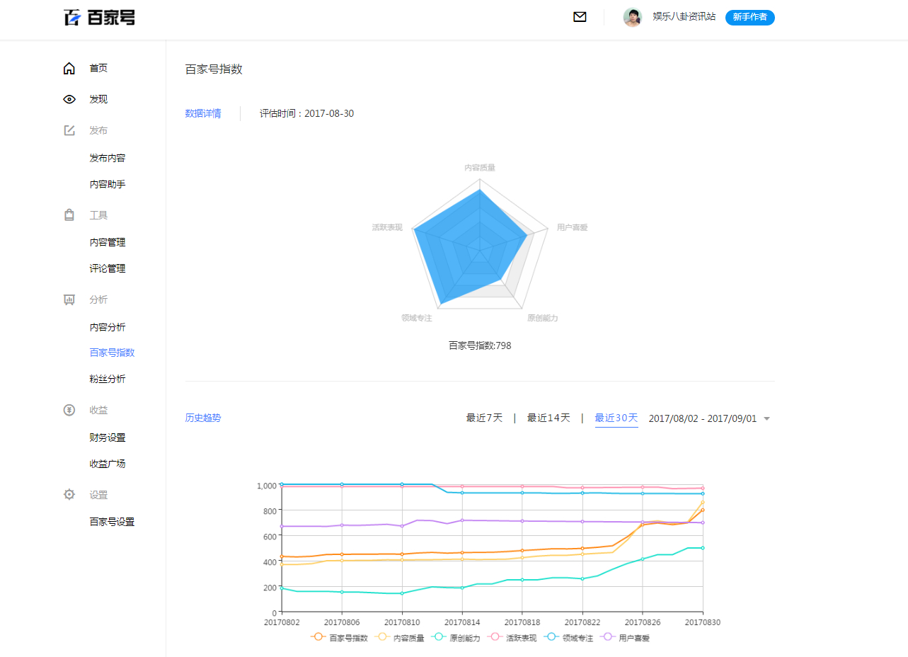Click the 用户喜爱 label on the radar chart
The image size is (908, 657).
pos(573,228)
